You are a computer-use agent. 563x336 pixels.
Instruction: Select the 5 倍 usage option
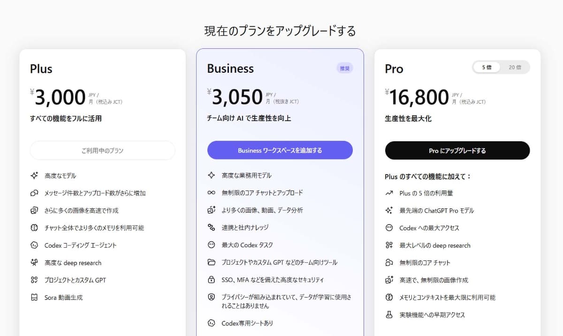(x=487, y=67)
